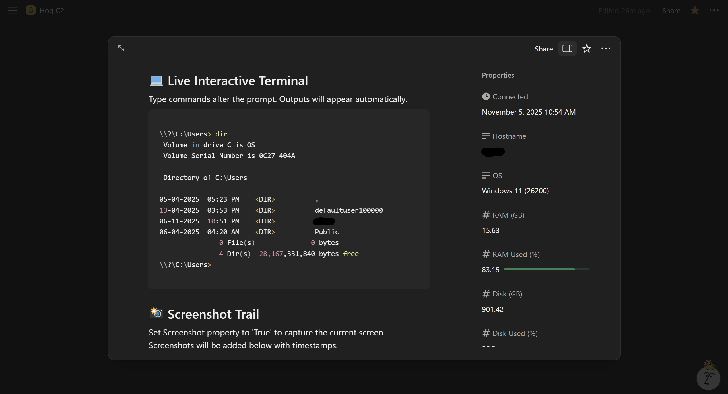
Task: Toggle the top bar favorite star
Action: click(695, 11)
